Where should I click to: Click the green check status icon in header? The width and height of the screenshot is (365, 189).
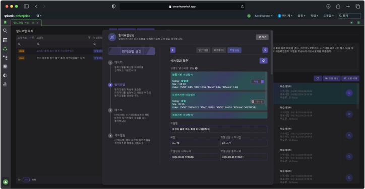[x=249, y=16]
